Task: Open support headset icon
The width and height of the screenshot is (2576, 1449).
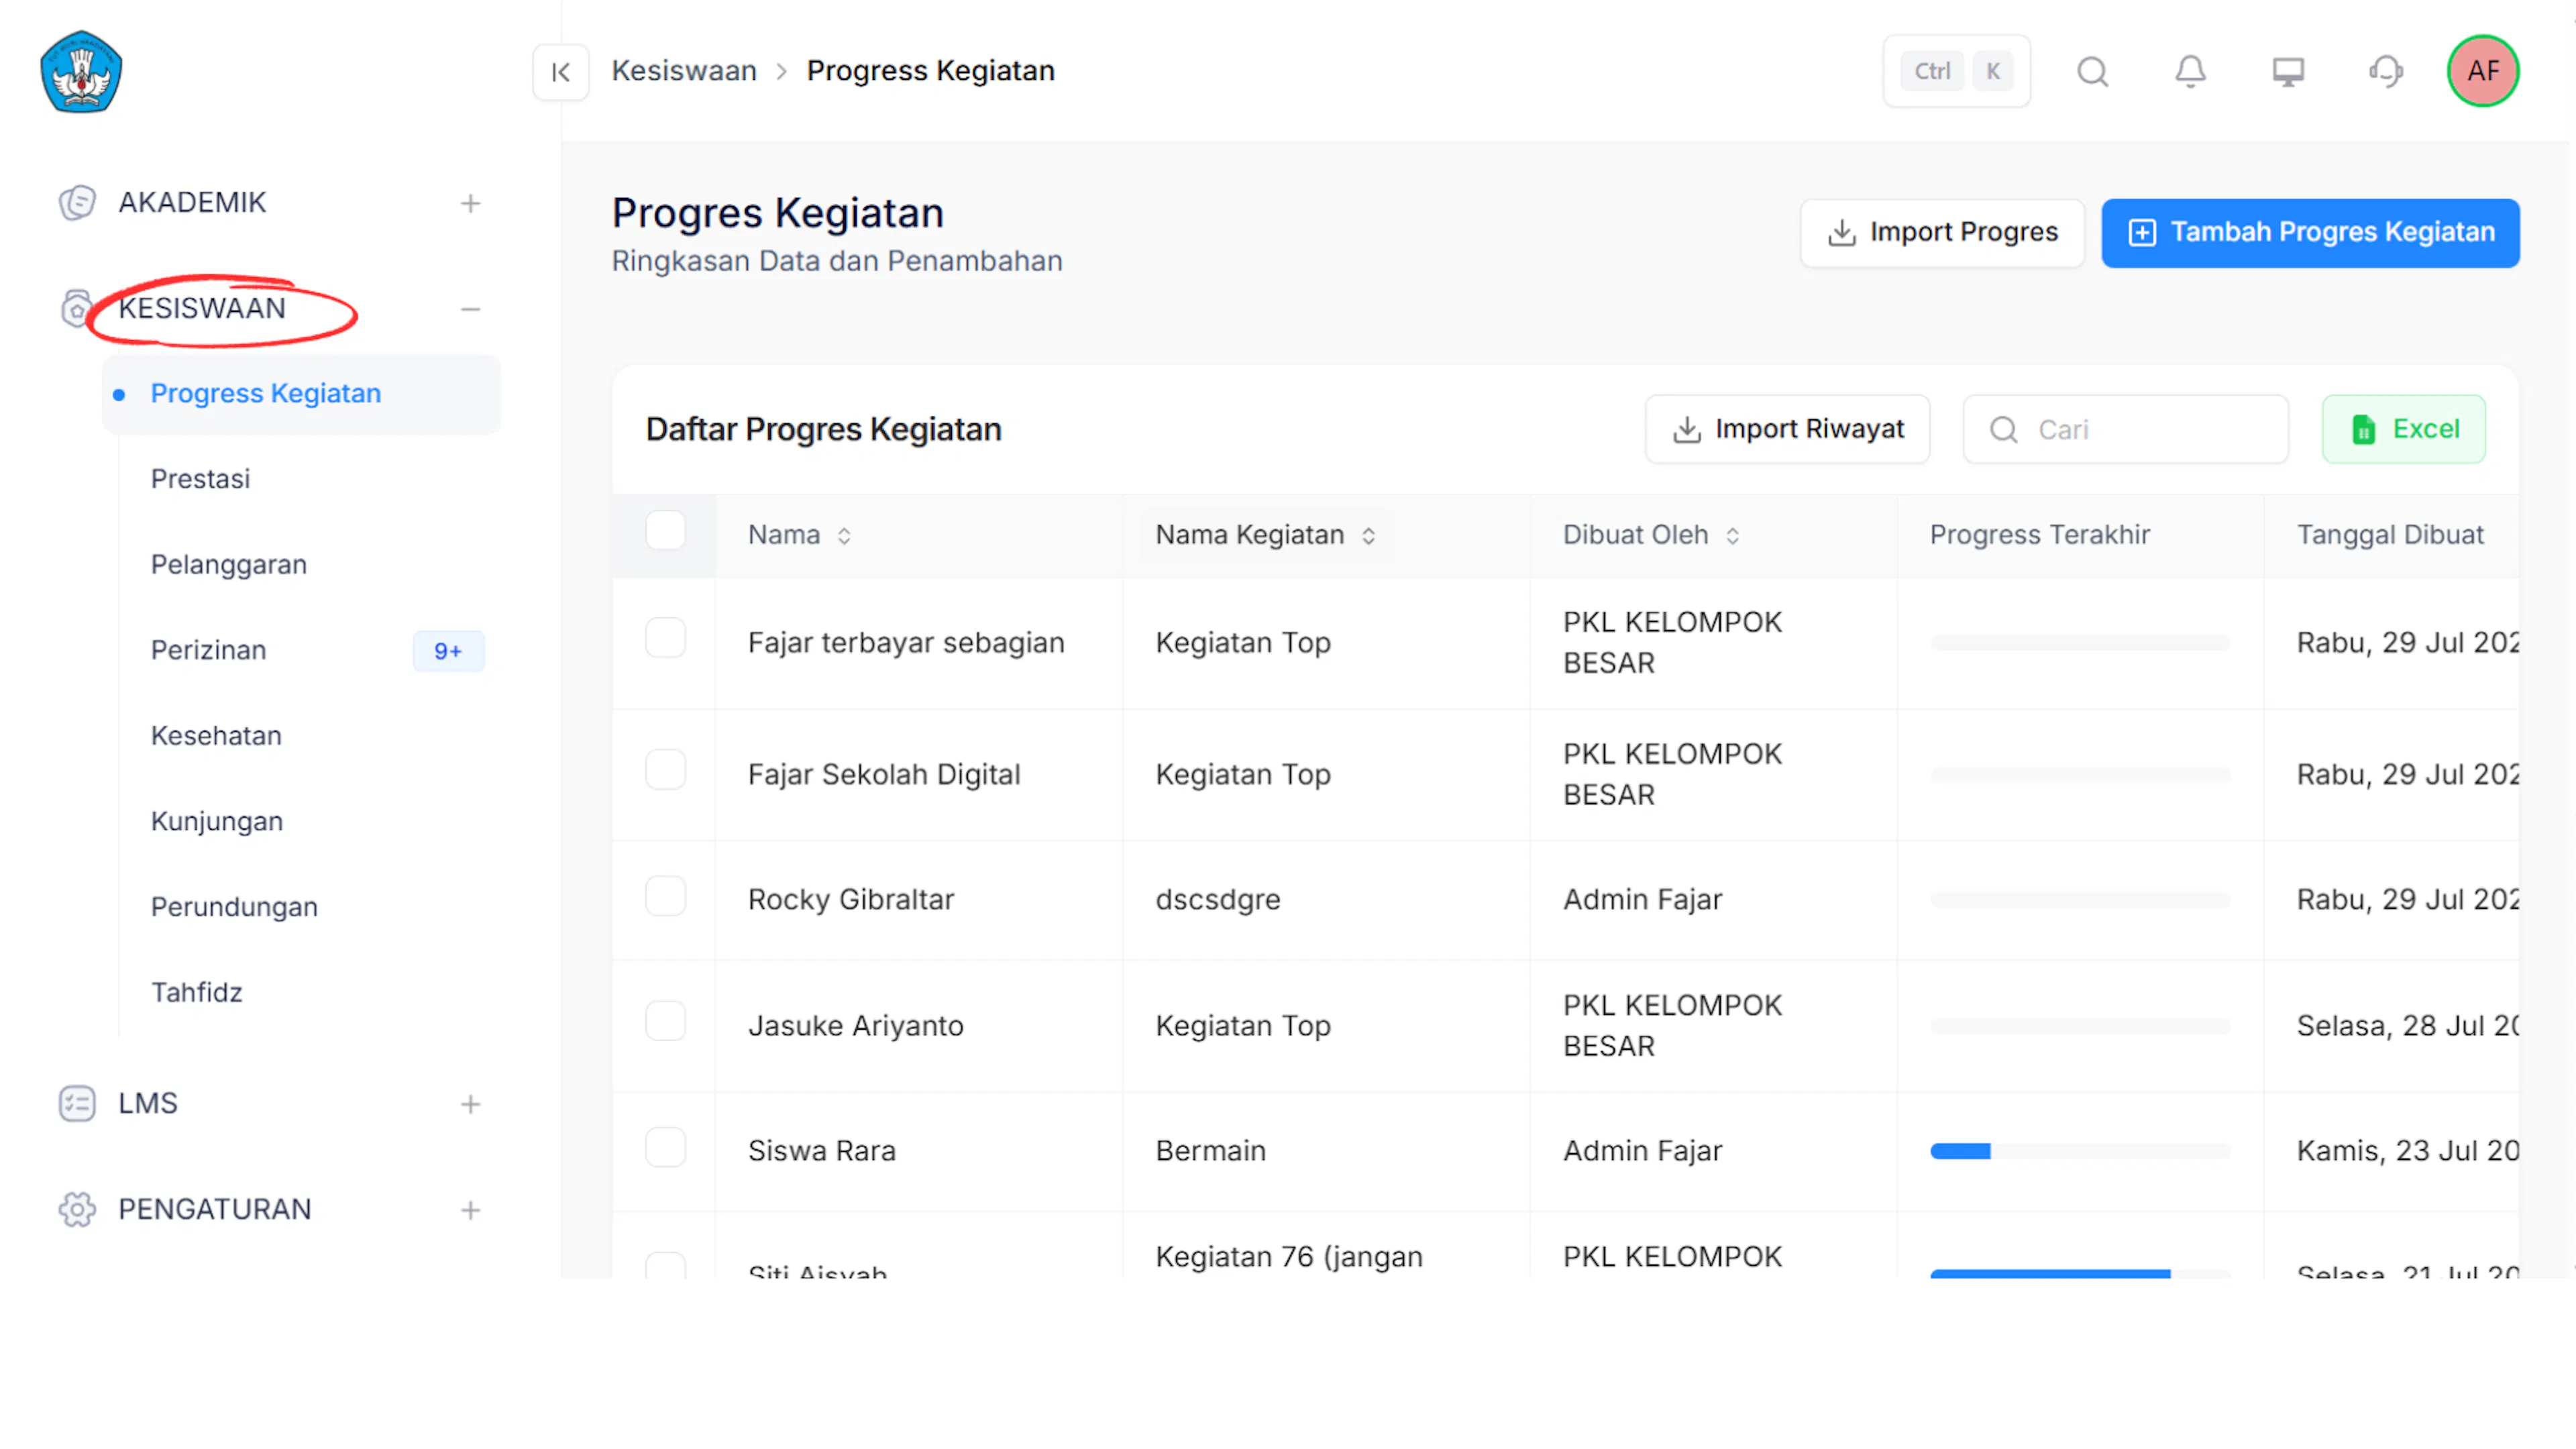Action: point(2386,71)
